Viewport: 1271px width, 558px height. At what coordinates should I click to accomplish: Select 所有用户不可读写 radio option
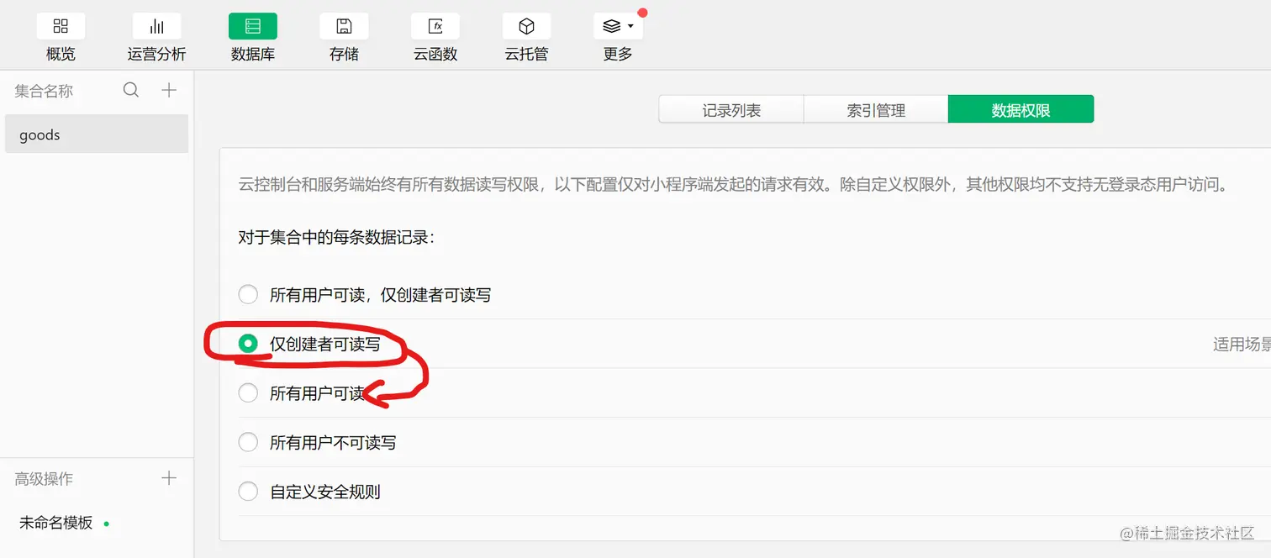point(248,442)
